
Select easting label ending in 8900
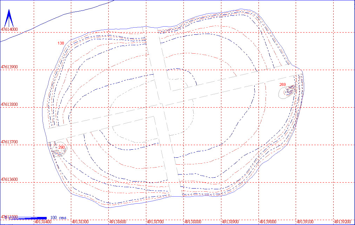coord(230,222)
